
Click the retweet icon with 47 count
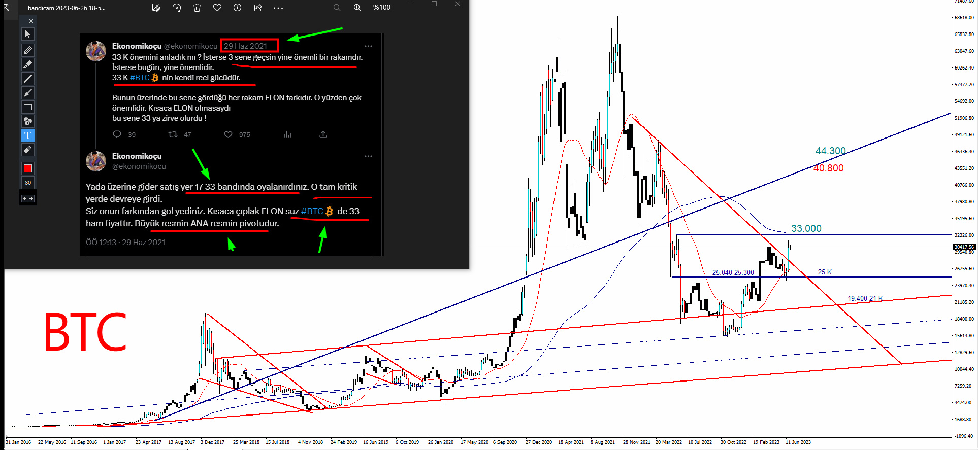(x=173, y=134)
